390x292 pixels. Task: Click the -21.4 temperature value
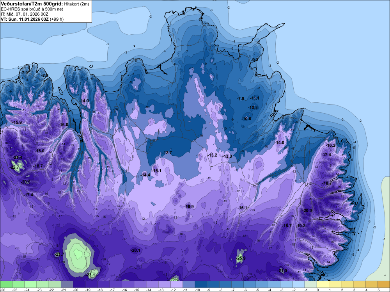(x=18, y=157)
